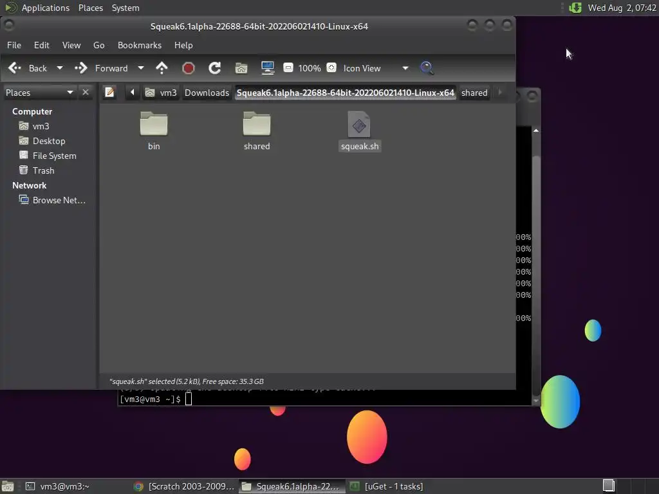Reset zoom via the 100% label
Screen dimensions: 659x494
pos(310,68)
